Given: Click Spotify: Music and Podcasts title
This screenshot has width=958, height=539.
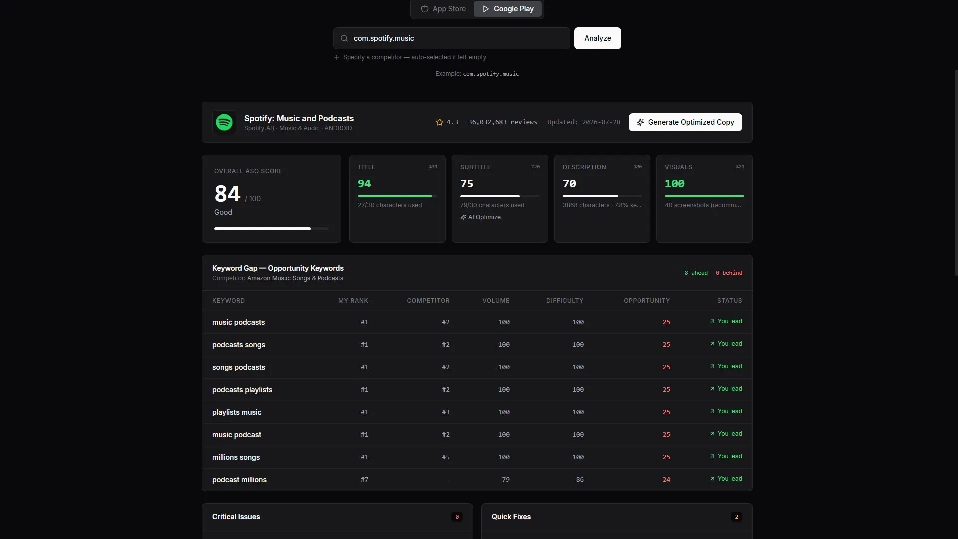Looking at the screenshot, I should pos(299,118).
